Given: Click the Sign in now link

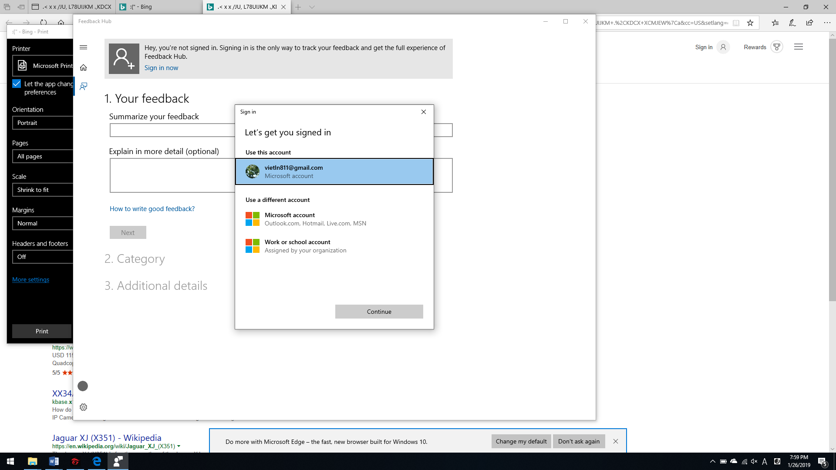Looking at the screenshot, I should point(161,68).
